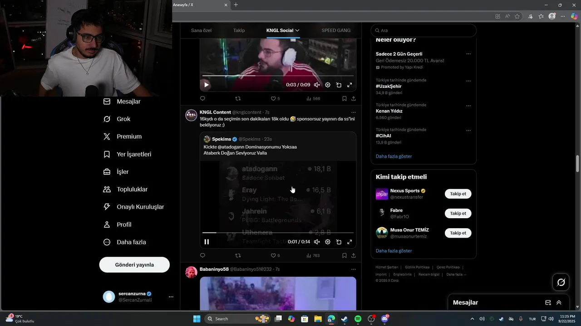Toggle picture-in-picture on top video
581x326 pixels.
(x=339, y=85)
